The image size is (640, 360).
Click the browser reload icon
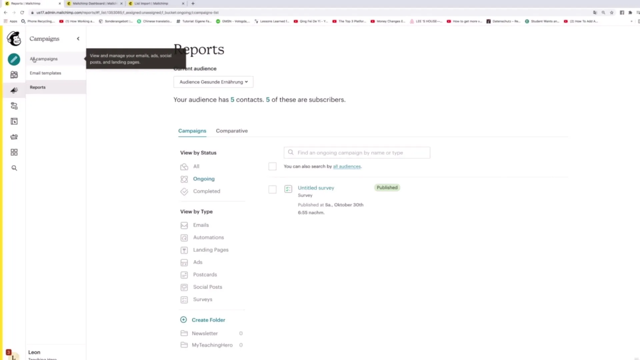(22, 13)
